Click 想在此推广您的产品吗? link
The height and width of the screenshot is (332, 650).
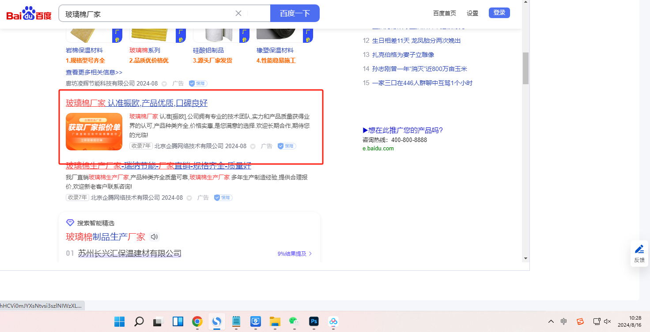tap(403, 130)
